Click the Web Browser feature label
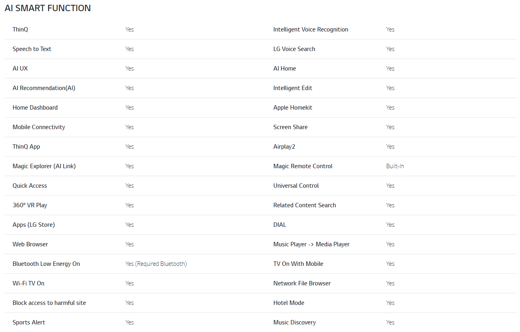The width and height of the screenshot is (520, 332). tap(30, 244)
